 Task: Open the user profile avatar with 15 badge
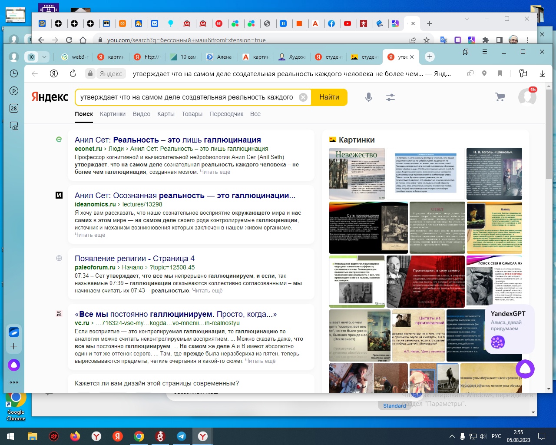pos(527,97)
